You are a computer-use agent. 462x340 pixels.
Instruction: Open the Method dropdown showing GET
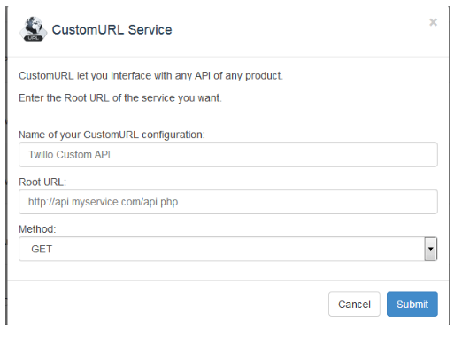(x=228, y=249)
